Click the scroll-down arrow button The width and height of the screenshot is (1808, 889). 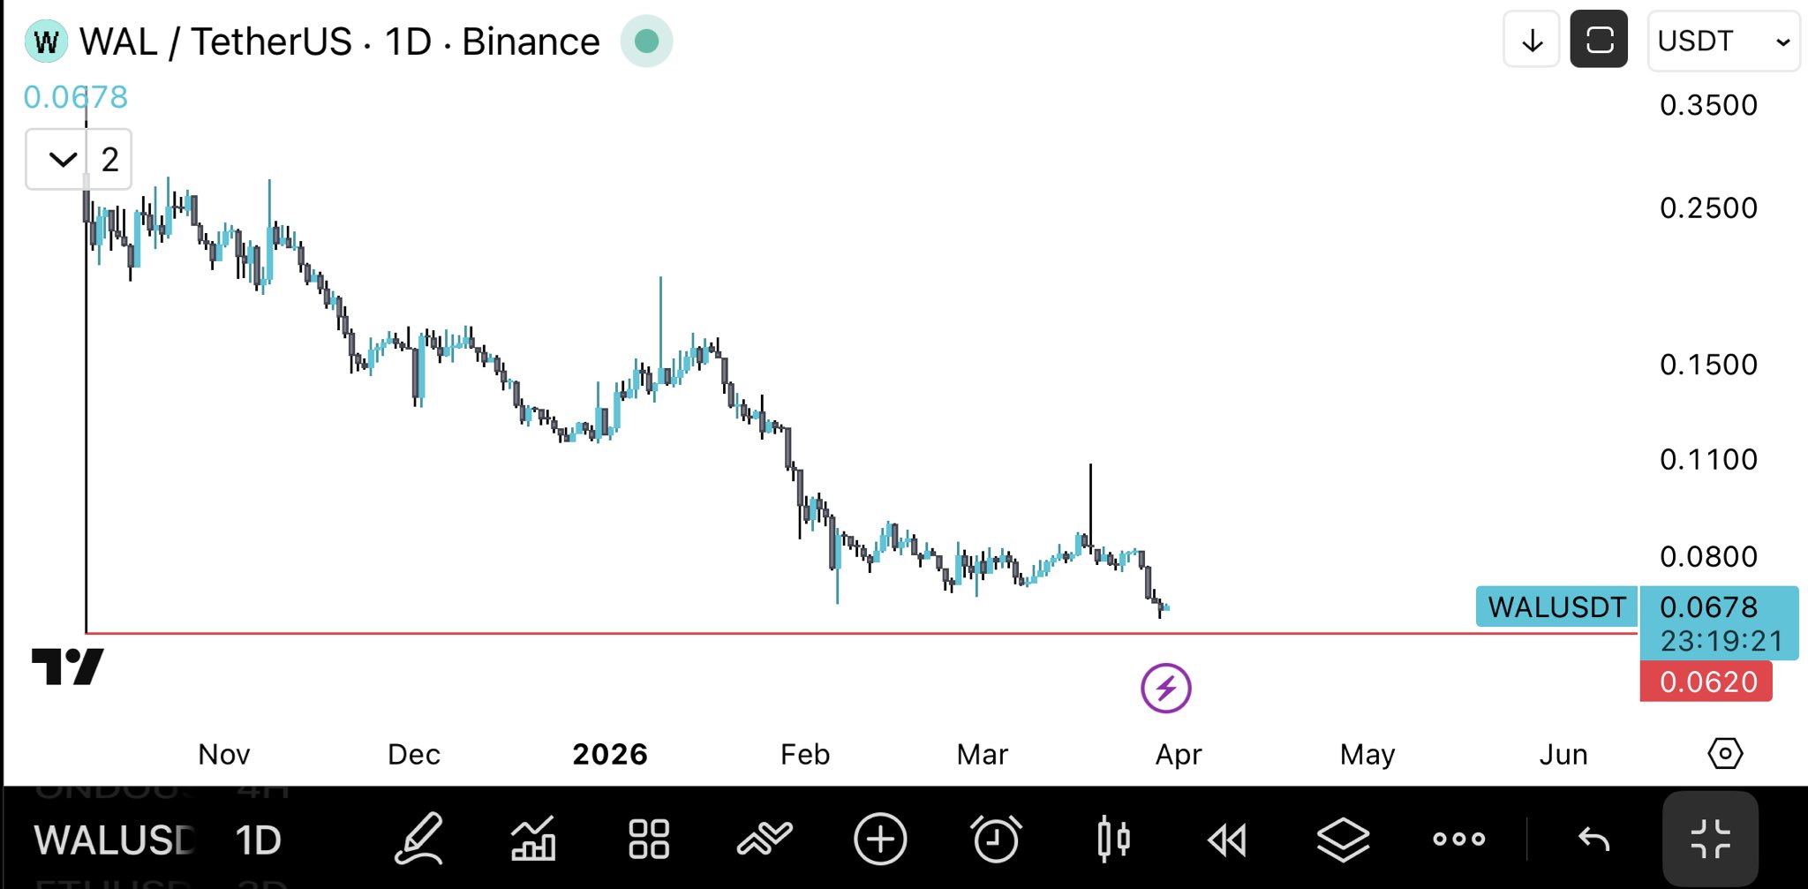tap(1532, 40)
